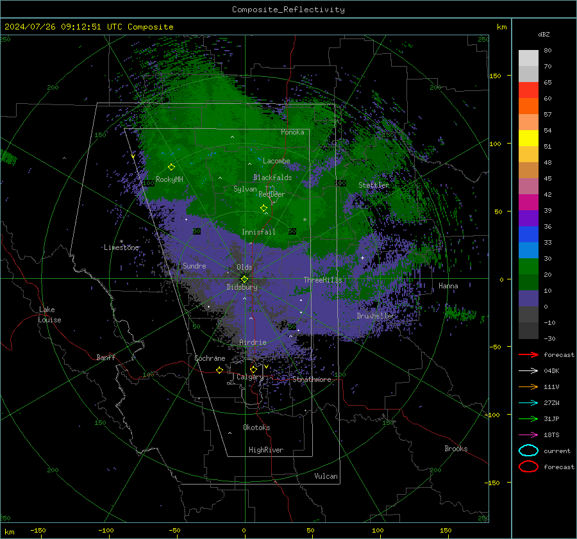Choose the green 31JP arrow legend symbol
Image resolution: width=577 pixels, height=539 pixels.
tap(528, 419)
